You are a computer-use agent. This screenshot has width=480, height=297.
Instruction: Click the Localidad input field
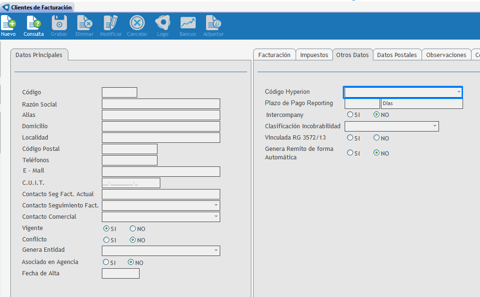coord(161,138)
